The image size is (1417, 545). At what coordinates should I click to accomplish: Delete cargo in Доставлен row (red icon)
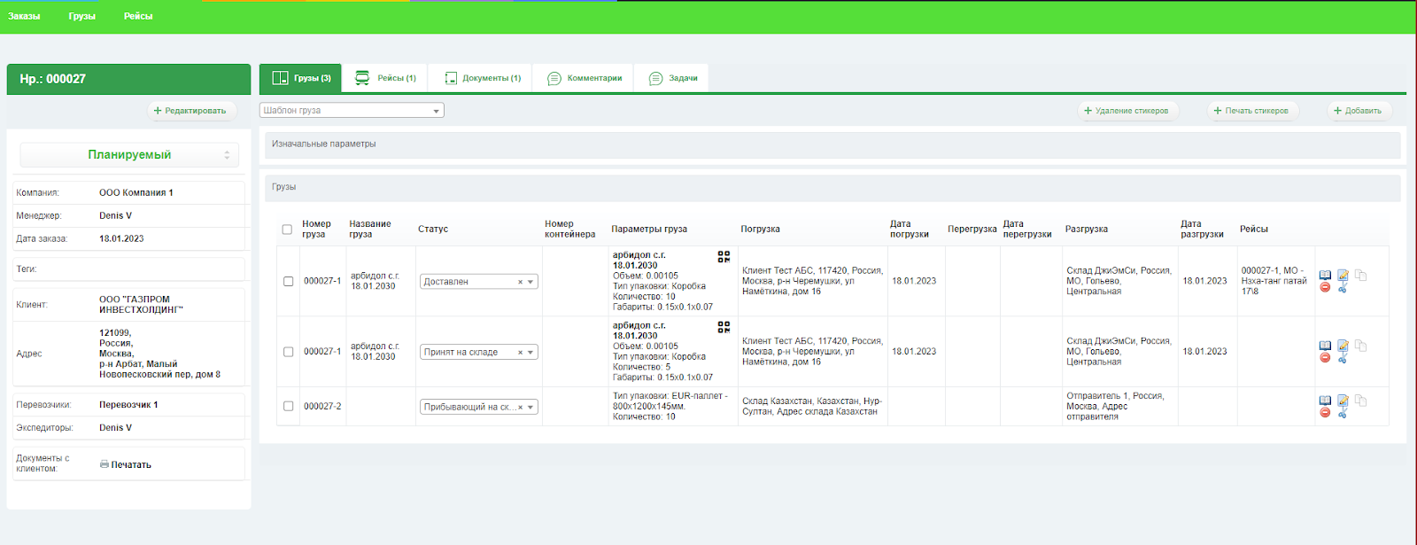1325,287
